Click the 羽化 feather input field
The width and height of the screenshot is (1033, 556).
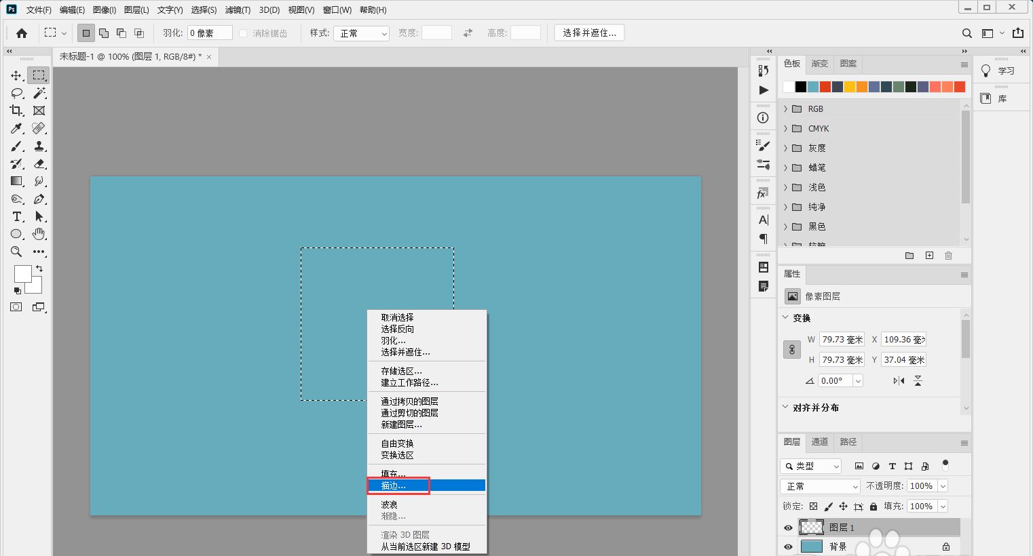[x=210, y=33]
